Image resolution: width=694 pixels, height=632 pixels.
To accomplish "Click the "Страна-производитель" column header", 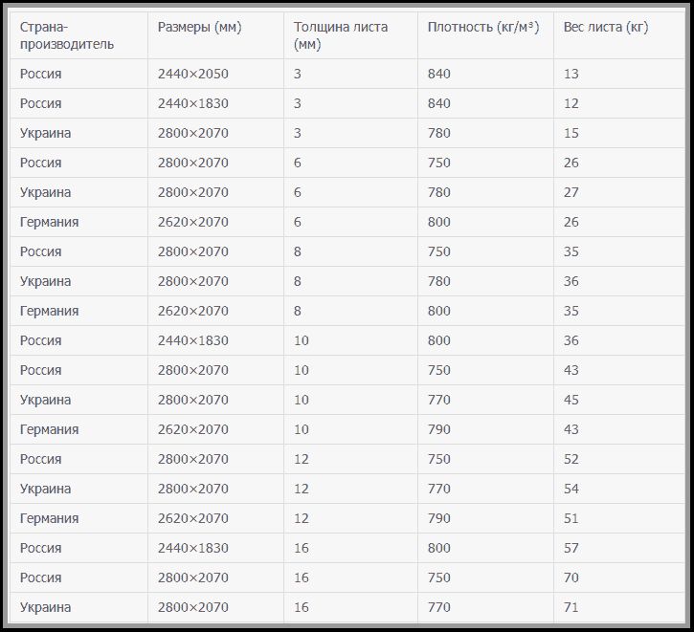I will [x=66, y=35].
